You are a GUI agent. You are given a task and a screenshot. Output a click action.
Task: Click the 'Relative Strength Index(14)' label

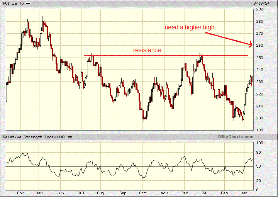point(34,137)
